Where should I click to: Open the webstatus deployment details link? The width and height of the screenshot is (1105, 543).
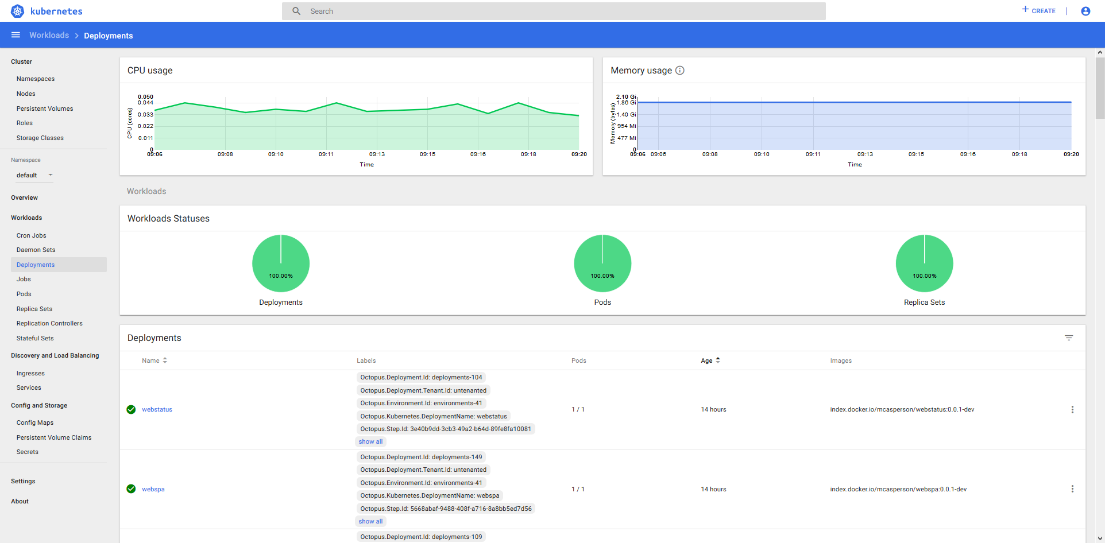(157, 409)
